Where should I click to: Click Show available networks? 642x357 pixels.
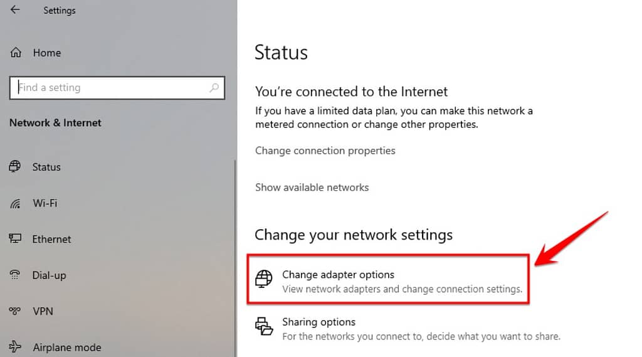[x=312, y=188]
